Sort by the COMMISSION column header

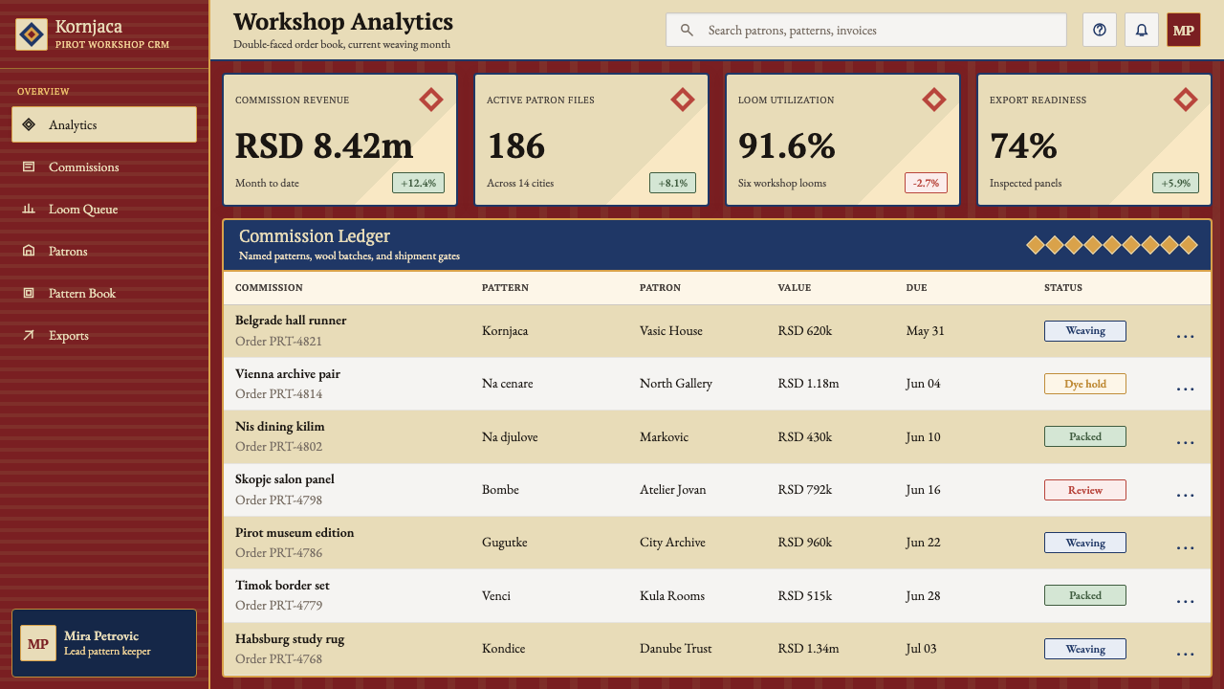269,287
